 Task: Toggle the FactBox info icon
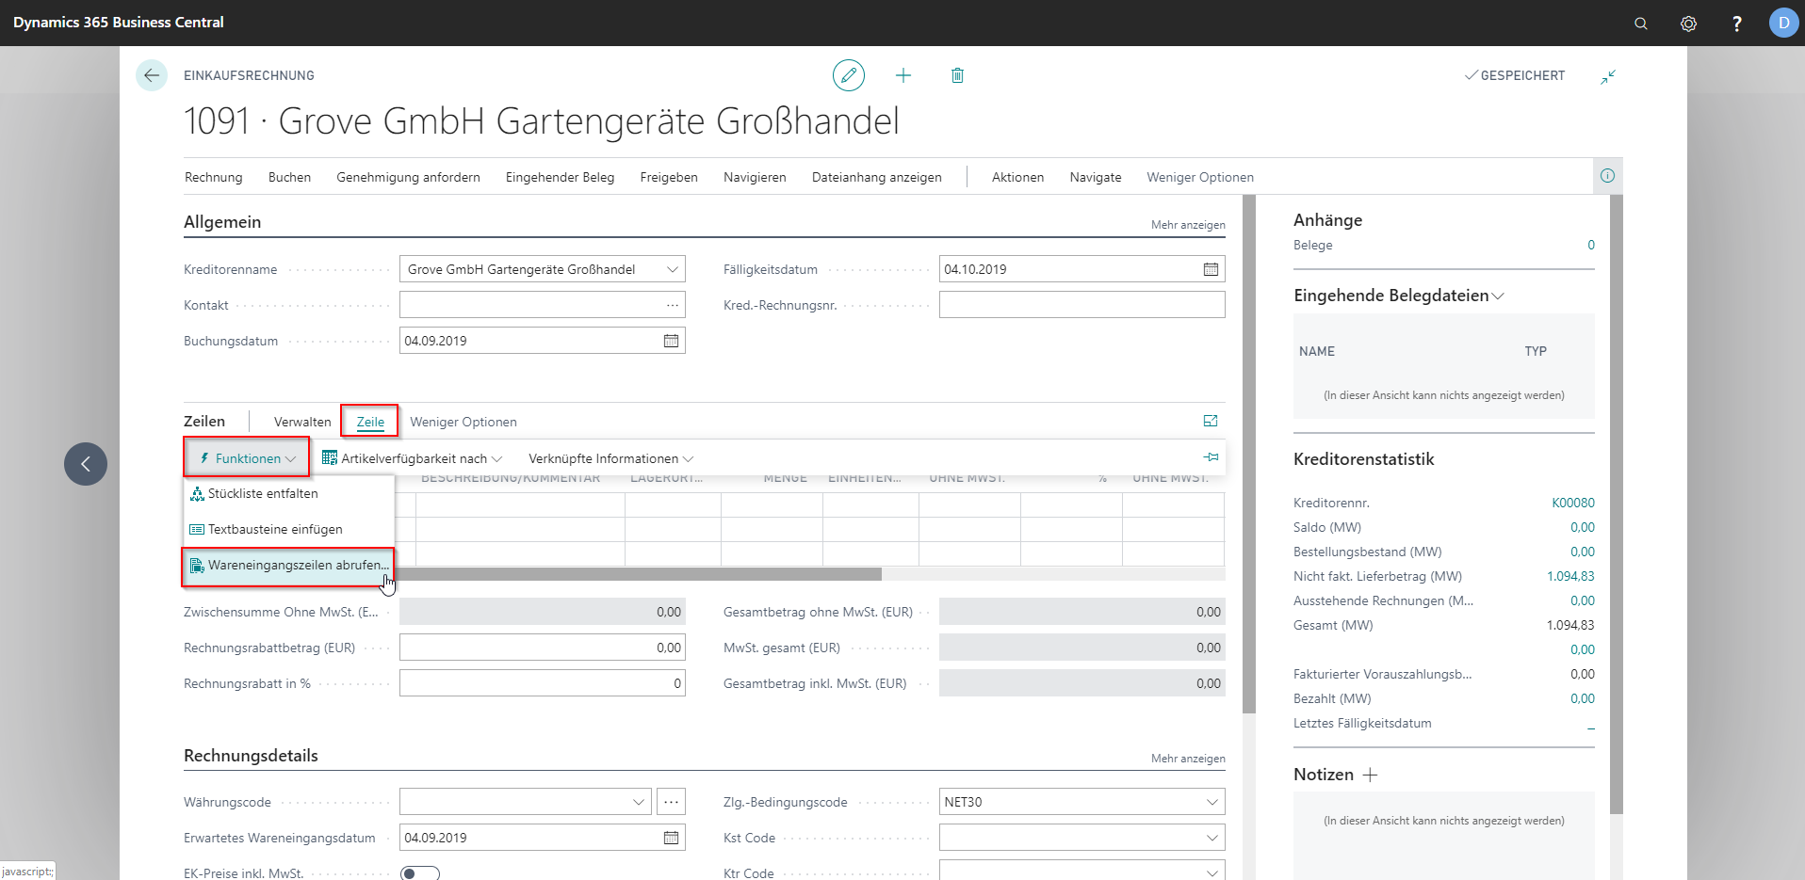pos(1607,176)
